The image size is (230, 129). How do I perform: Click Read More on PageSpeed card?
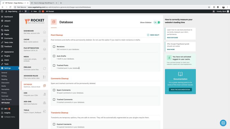click(x=171, y=50)
